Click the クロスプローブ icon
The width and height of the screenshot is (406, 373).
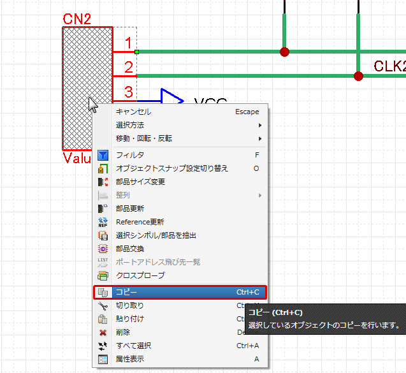click(103, 275)
